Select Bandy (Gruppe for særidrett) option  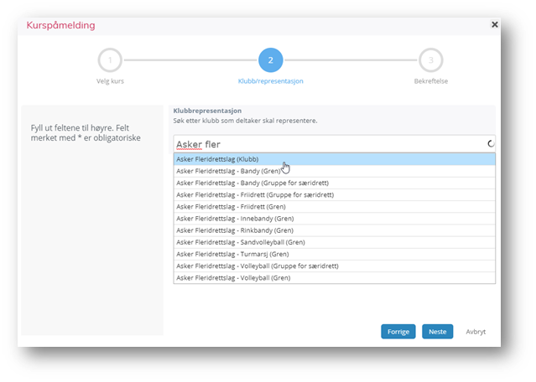(334, 183)
